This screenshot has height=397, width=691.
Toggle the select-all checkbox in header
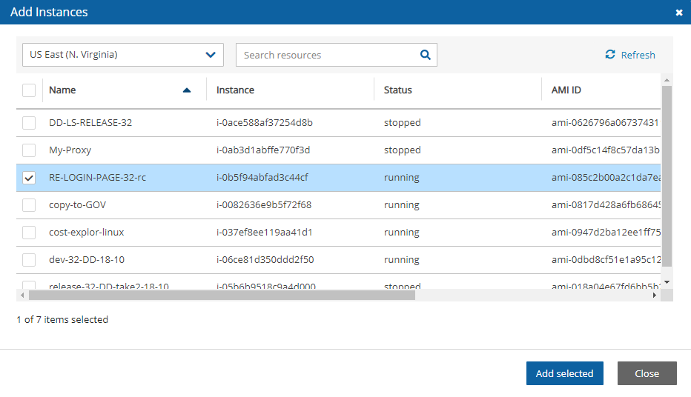coord(29,90)
